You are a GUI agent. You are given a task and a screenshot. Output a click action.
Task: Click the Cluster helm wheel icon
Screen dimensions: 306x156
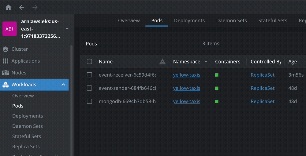tap(6, 49)
